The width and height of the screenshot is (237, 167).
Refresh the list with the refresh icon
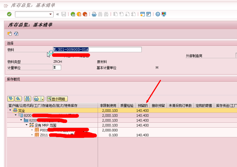(16, 34)
